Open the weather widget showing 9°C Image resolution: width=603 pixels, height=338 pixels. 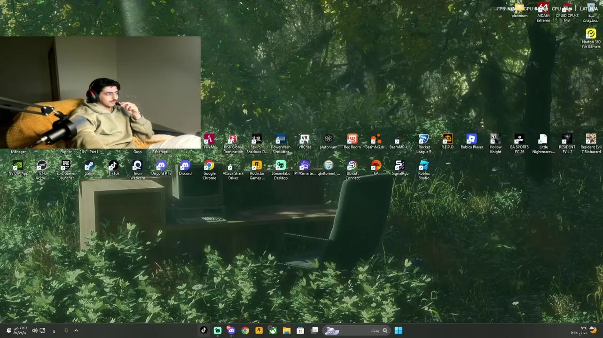coord(584,330)
